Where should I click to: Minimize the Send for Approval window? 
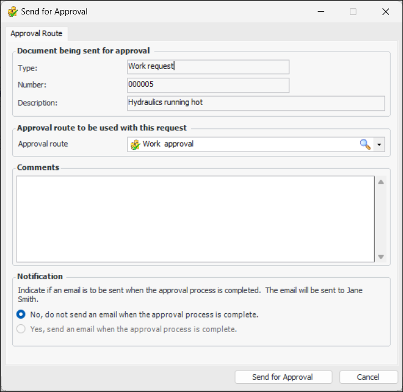click(320, 12)
